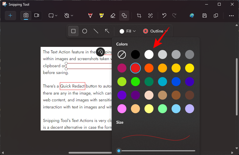Pick the pastel mint green swatch
Viewport: 239px width, 155px height.
tap(163, 109)
